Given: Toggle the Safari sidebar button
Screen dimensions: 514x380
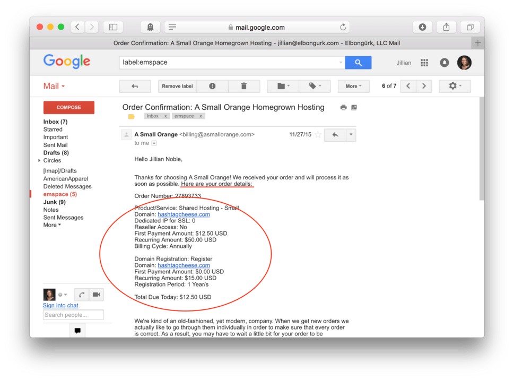Looking at the screenshot, I should click(x=113, y=27).
